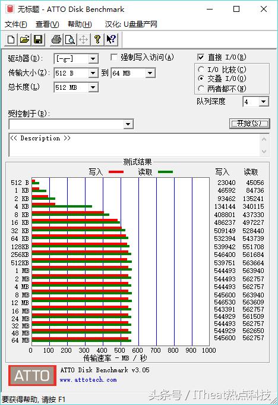Click the Save floppy disk icon
Image resolution: width=278 pixels, height=405 pixels.
pyautogui.click(x=38, y=39)
